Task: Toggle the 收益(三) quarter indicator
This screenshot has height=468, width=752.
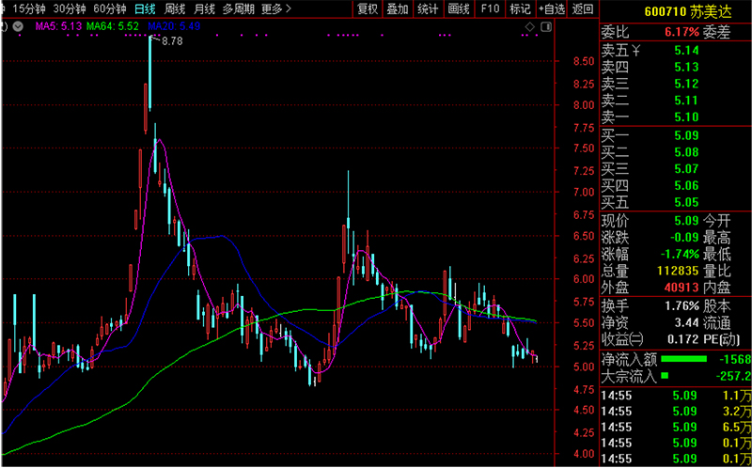Action: point(623,339)
